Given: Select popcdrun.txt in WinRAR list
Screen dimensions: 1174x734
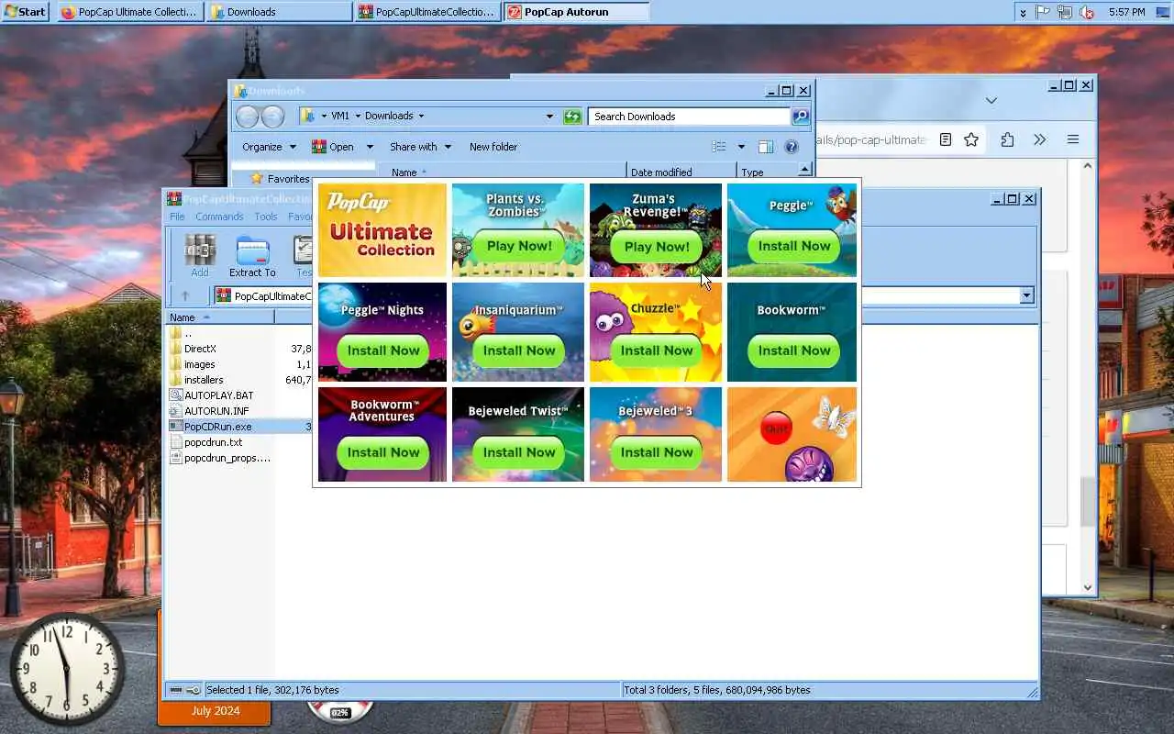Looking at the screenshot, I should [x=213, y=442].
